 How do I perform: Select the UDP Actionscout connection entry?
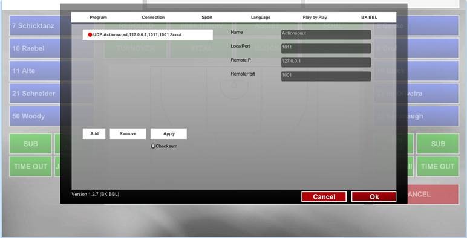pos(148,35)
